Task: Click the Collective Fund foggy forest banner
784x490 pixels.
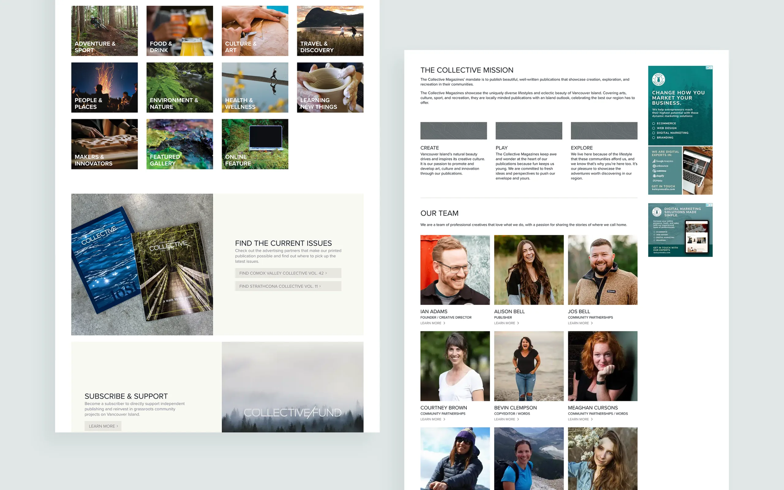Action: pyautogui.click(x=292, y=387)
